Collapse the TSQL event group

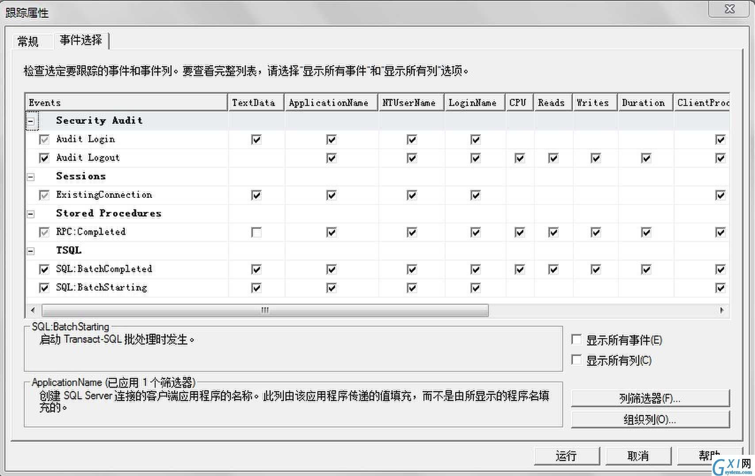pyautogui.click(x=31, y=251)
